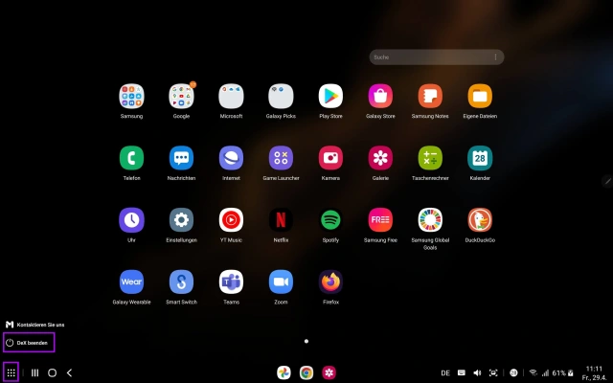
Task: Open Smart Switch
Action: [181, 282]
